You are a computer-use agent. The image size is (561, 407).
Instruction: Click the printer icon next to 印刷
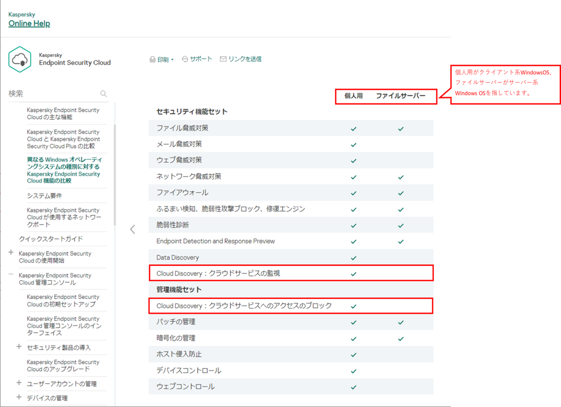coord(152,58)
